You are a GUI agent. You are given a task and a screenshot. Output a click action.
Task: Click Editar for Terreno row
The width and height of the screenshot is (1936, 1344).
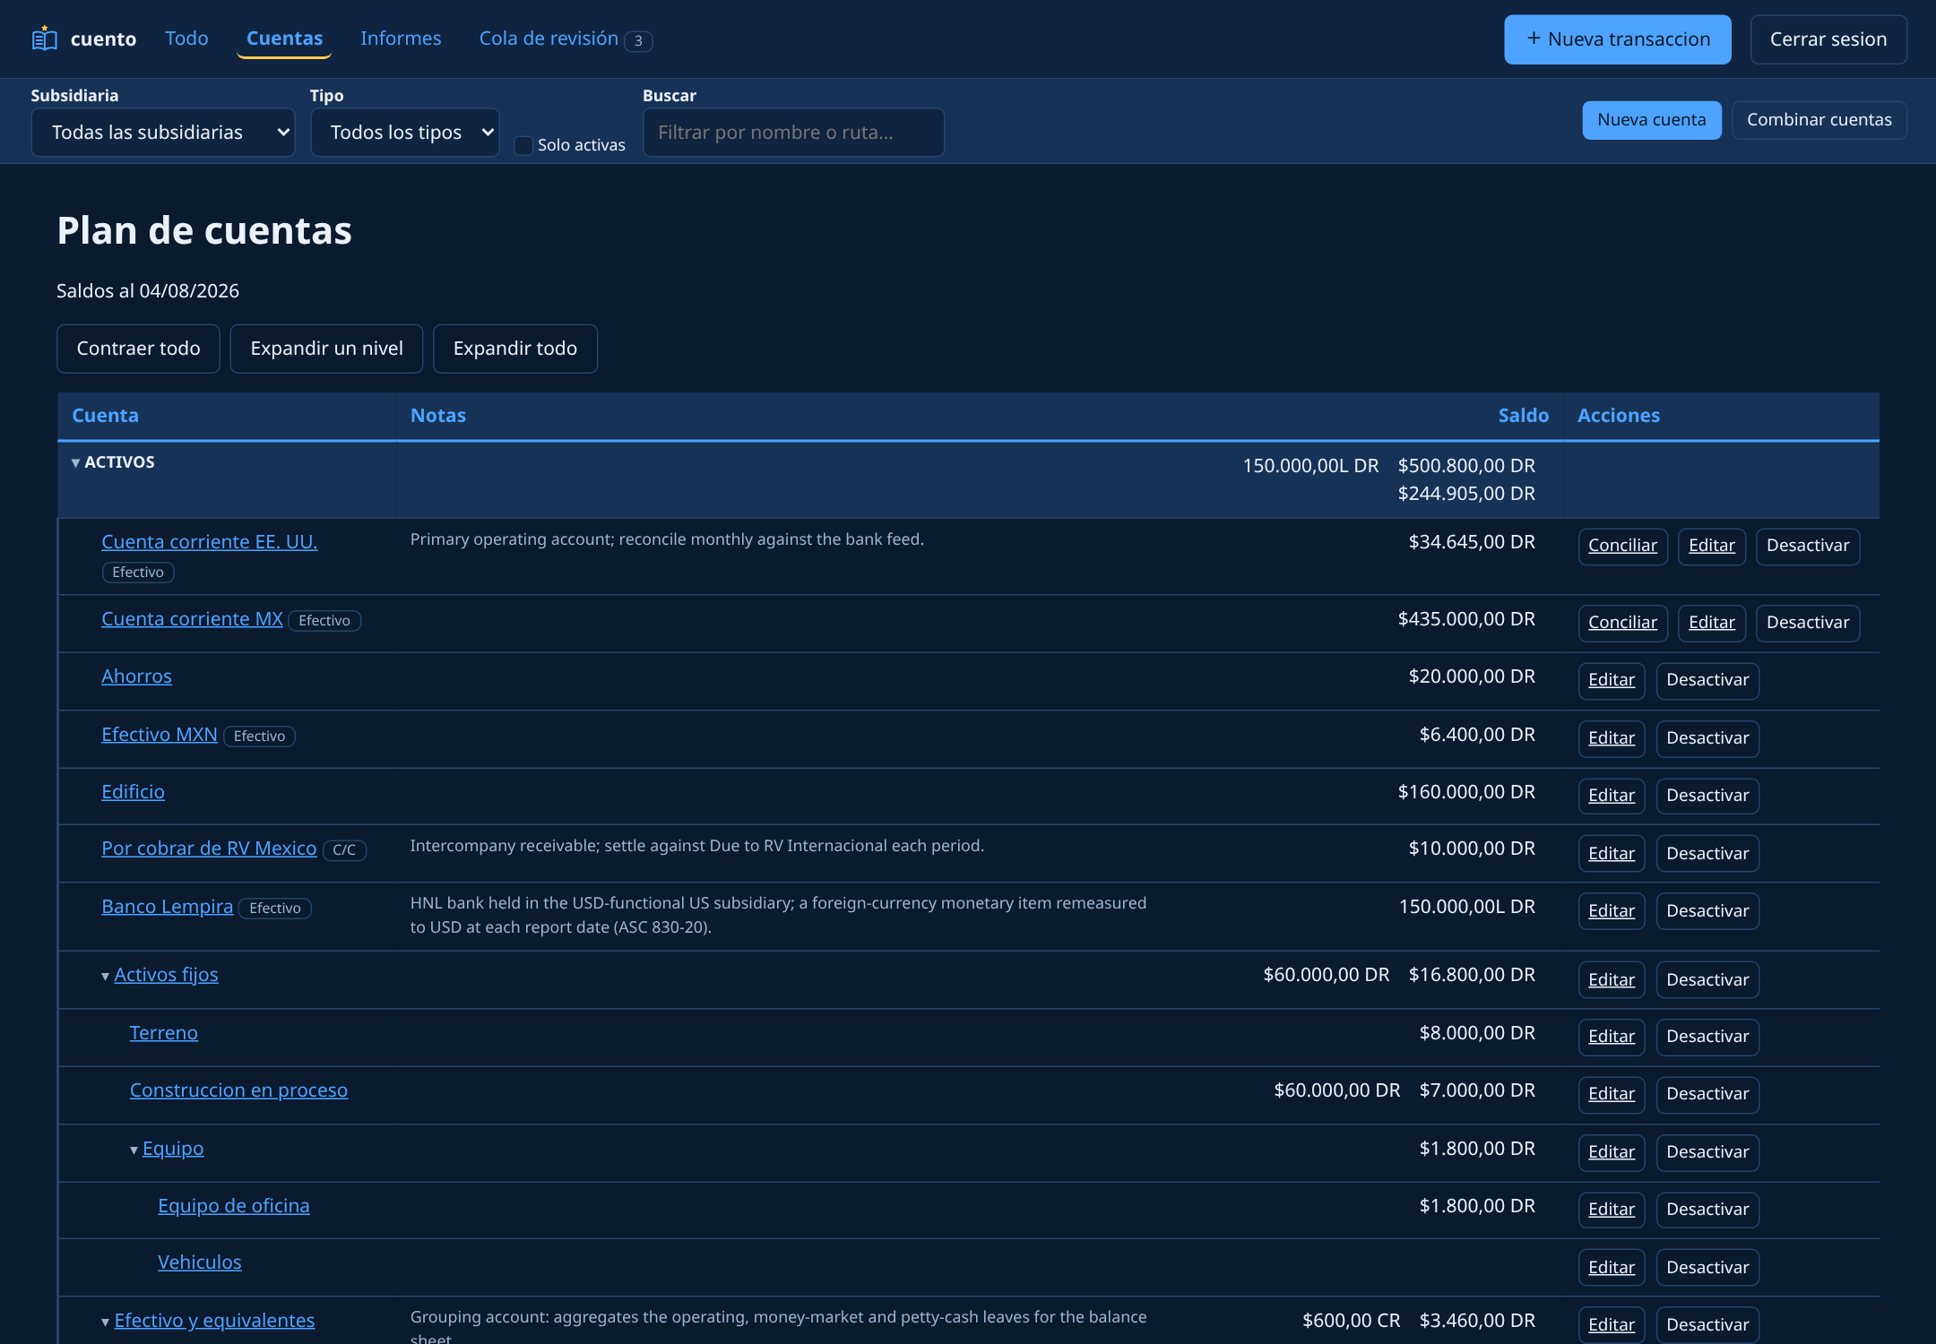pyautogui.click(x=1611, y=1037)
